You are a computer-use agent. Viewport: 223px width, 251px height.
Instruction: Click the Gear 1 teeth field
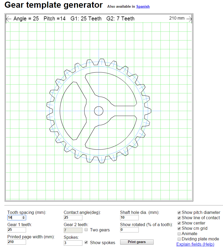coord(16,230)
